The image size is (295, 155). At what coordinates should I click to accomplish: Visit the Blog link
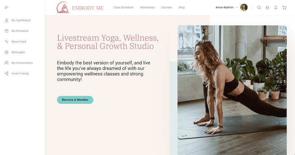click(x=181, y=7)
